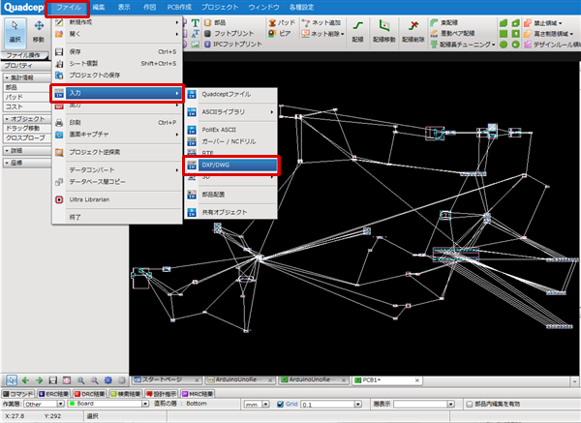
Task: Click the コスト row in 集計情報
Action: [27, 106]
